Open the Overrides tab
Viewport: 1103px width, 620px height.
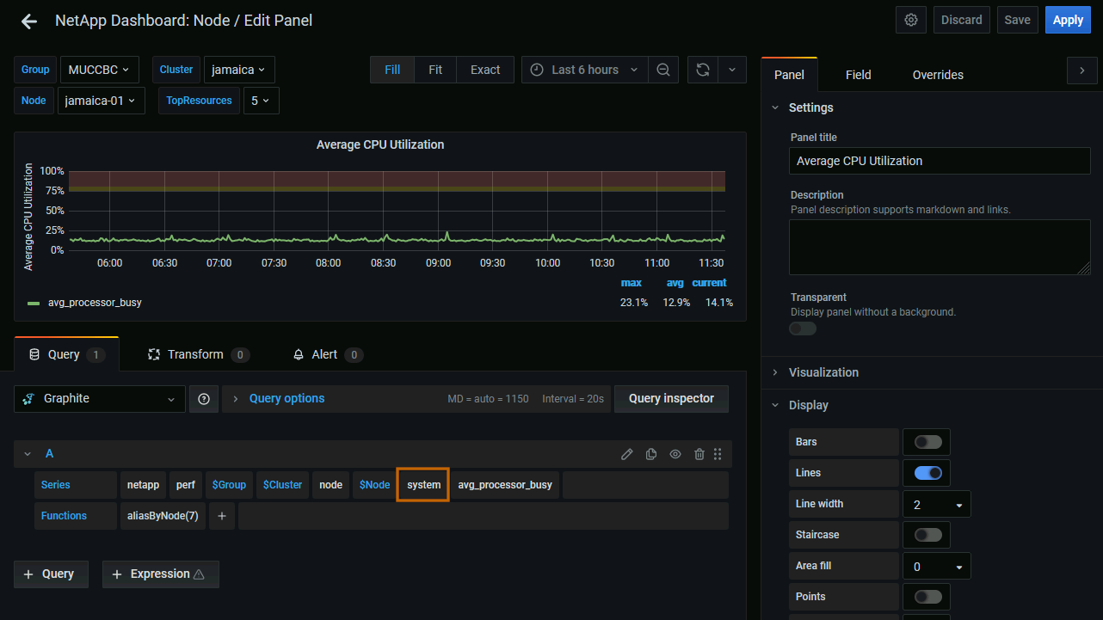pyautogui.click(x=938, y=75)
